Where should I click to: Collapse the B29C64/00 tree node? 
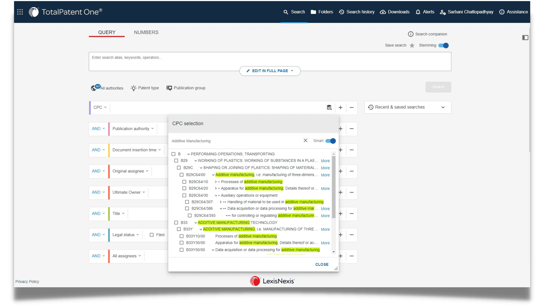(213, 175)
